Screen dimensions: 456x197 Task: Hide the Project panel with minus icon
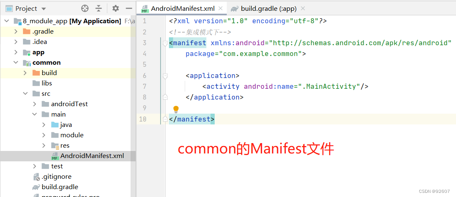point(129,8)
